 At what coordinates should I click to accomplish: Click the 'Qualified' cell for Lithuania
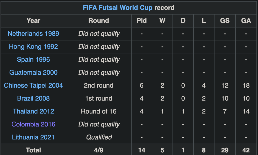point(99,137)
